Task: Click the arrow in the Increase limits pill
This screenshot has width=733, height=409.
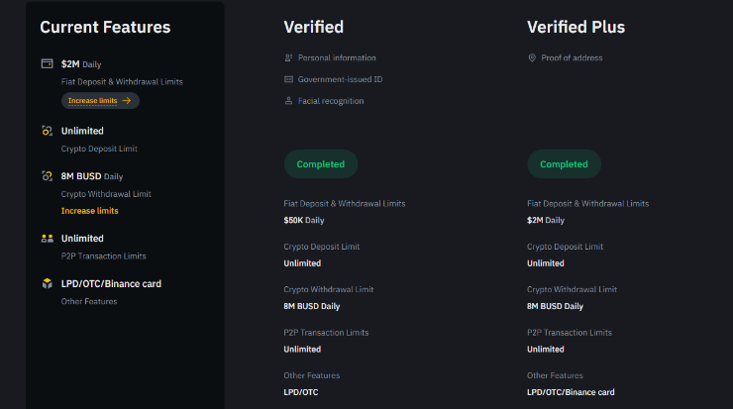Action: point(127,100)
